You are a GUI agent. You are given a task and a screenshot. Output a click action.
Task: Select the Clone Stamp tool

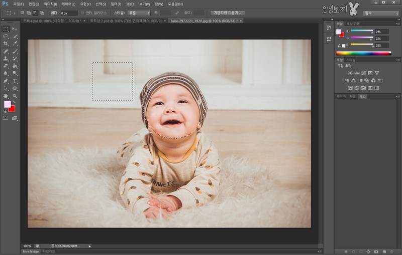(6, 59)
